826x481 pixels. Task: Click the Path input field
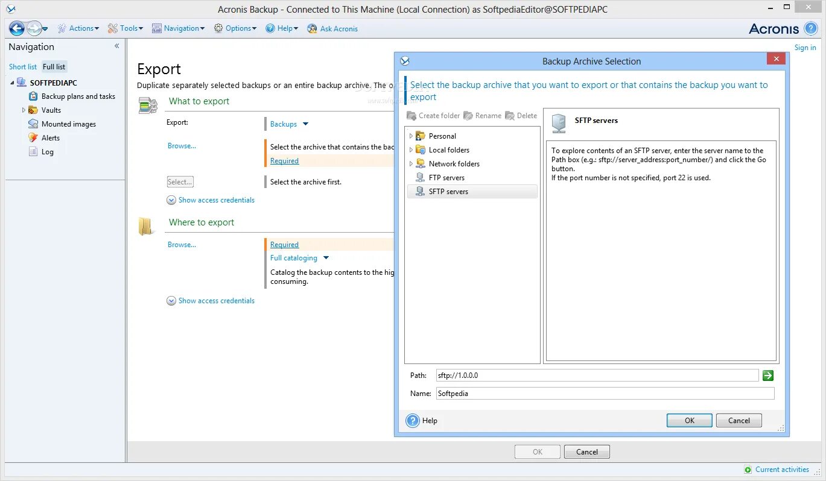click(597, 376)
